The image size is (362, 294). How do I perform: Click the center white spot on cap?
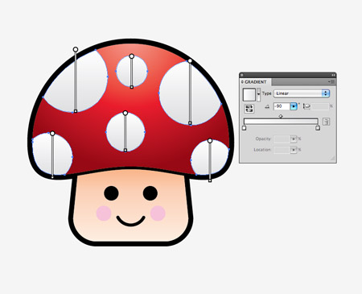coord(125,132)
